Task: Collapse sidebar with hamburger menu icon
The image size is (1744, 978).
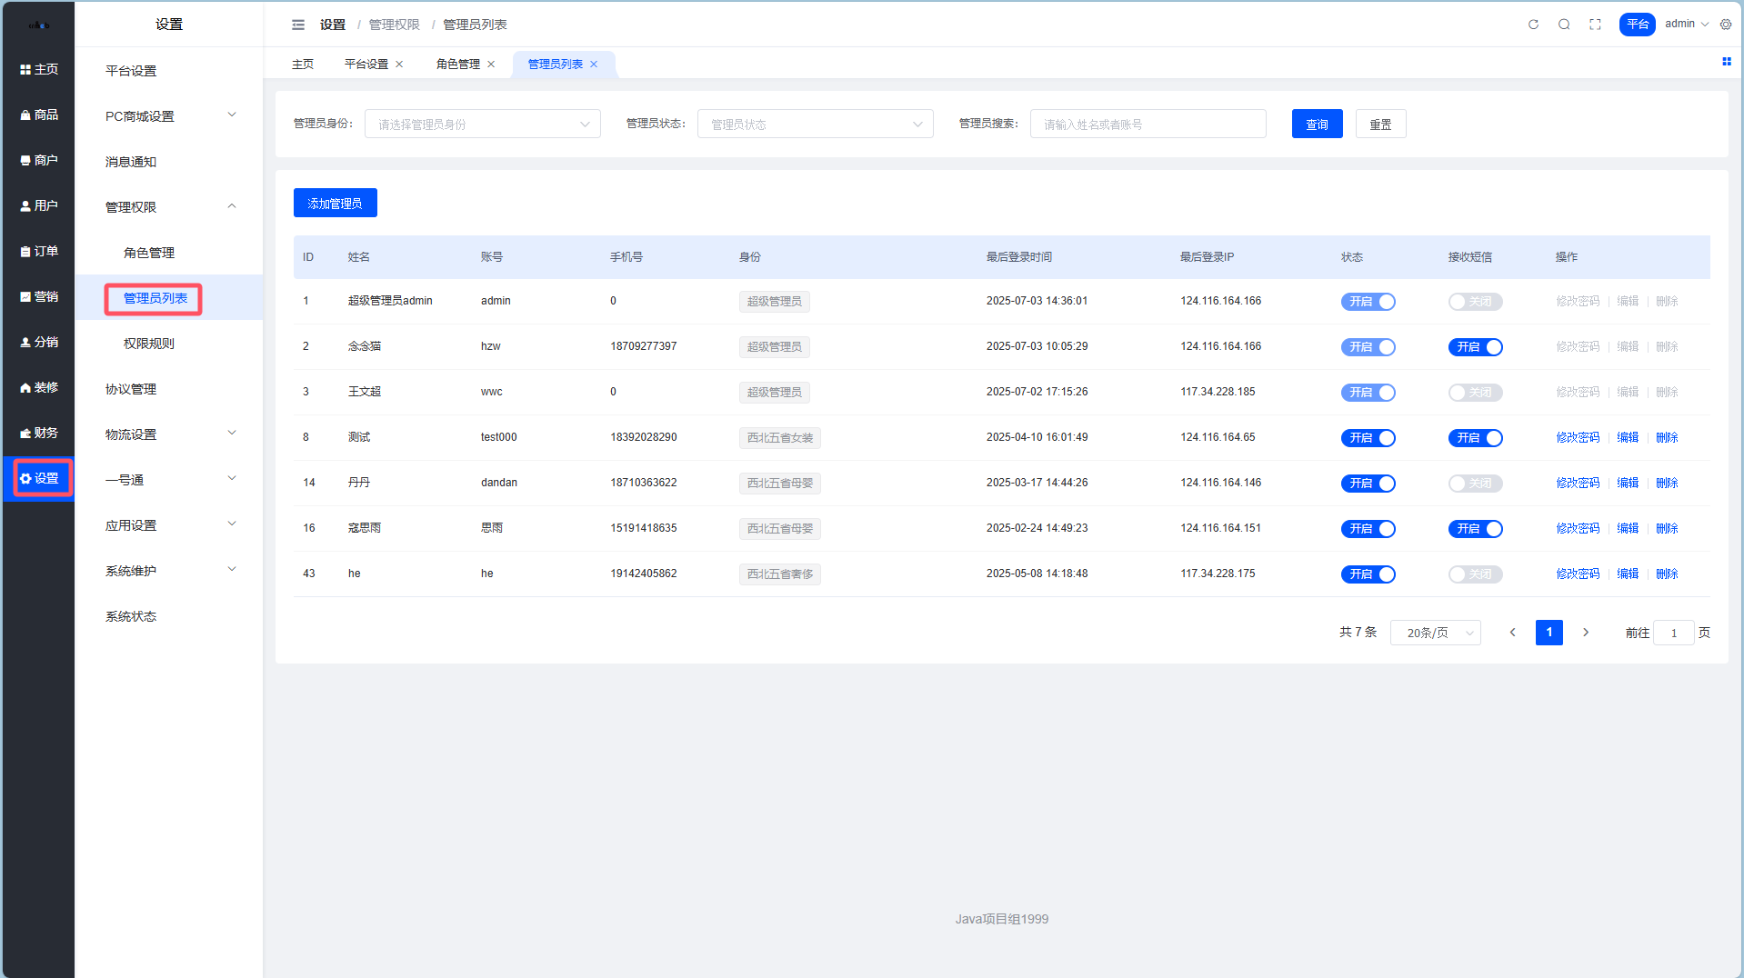Action: pyautogui.click(x=298, y=25)
